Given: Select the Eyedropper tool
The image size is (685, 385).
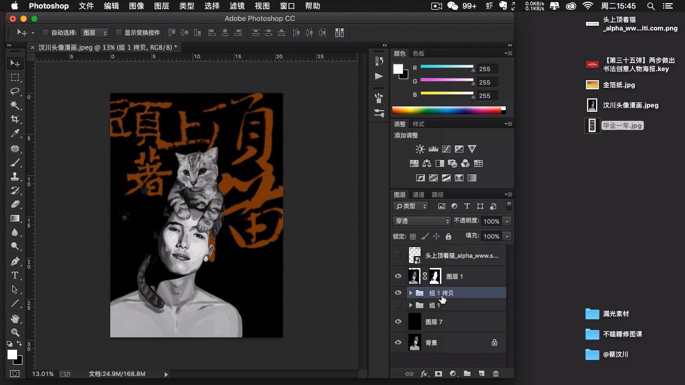Looking at the screenshot, I should click(15, 133).
